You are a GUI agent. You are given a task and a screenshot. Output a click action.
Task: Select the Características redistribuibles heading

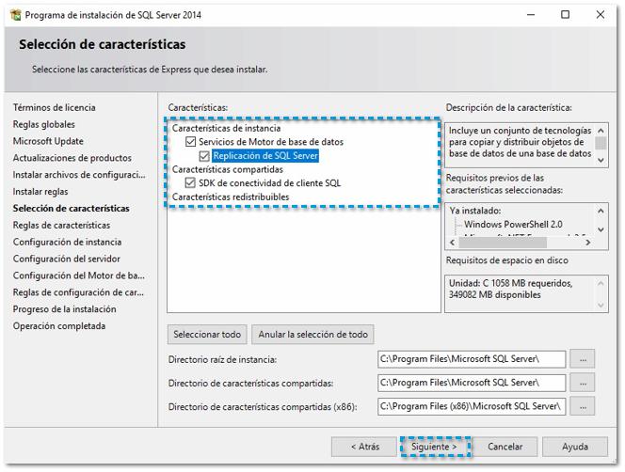pos(231,197)
